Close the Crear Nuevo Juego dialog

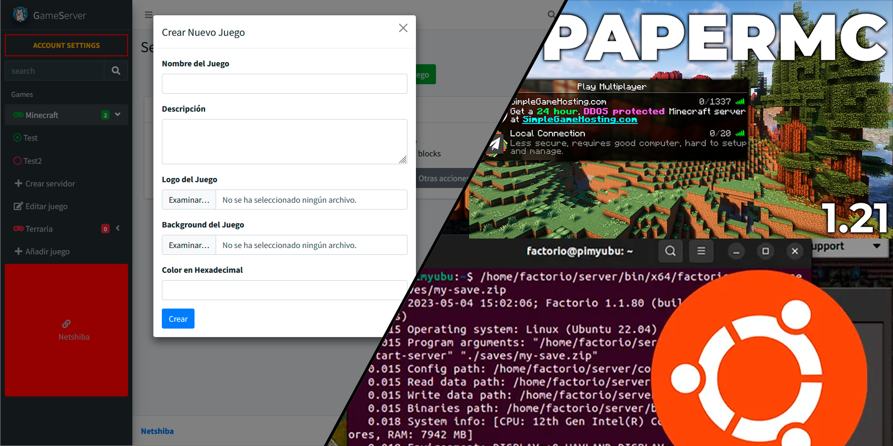[x=403, y=28]
